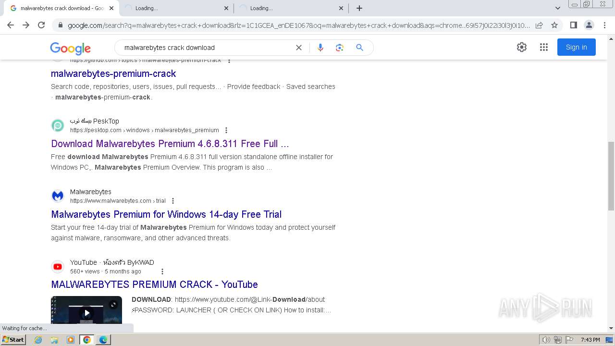Open Microsoft Edge from the taskbar
The image size is (615, 346).
(x=103, y=340)
